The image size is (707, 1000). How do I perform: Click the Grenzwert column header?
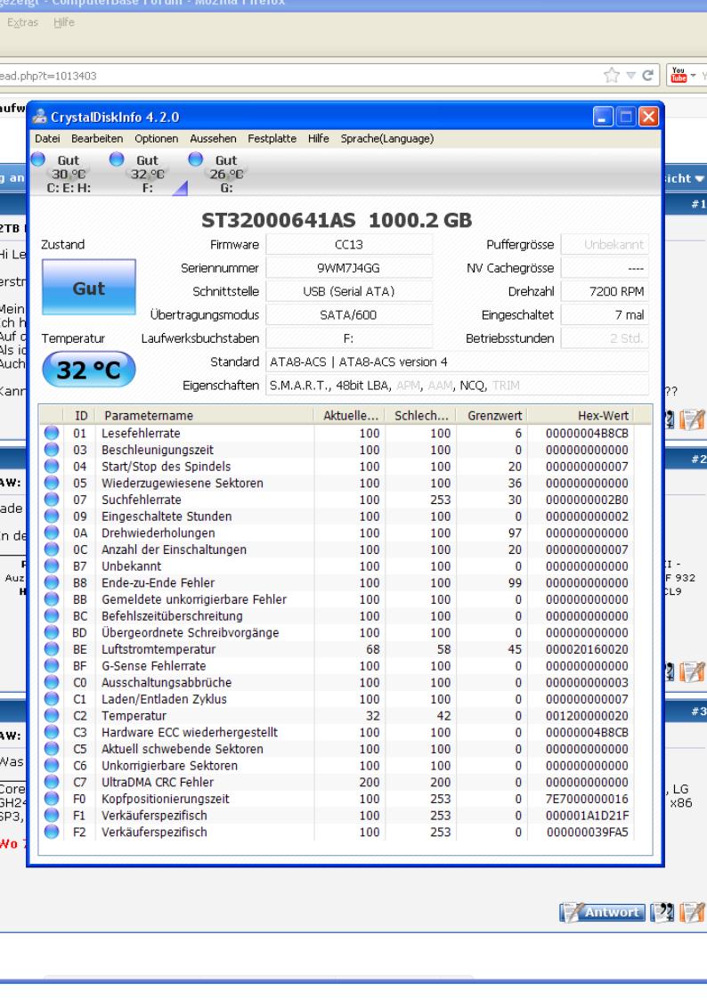tap(491, 415)
